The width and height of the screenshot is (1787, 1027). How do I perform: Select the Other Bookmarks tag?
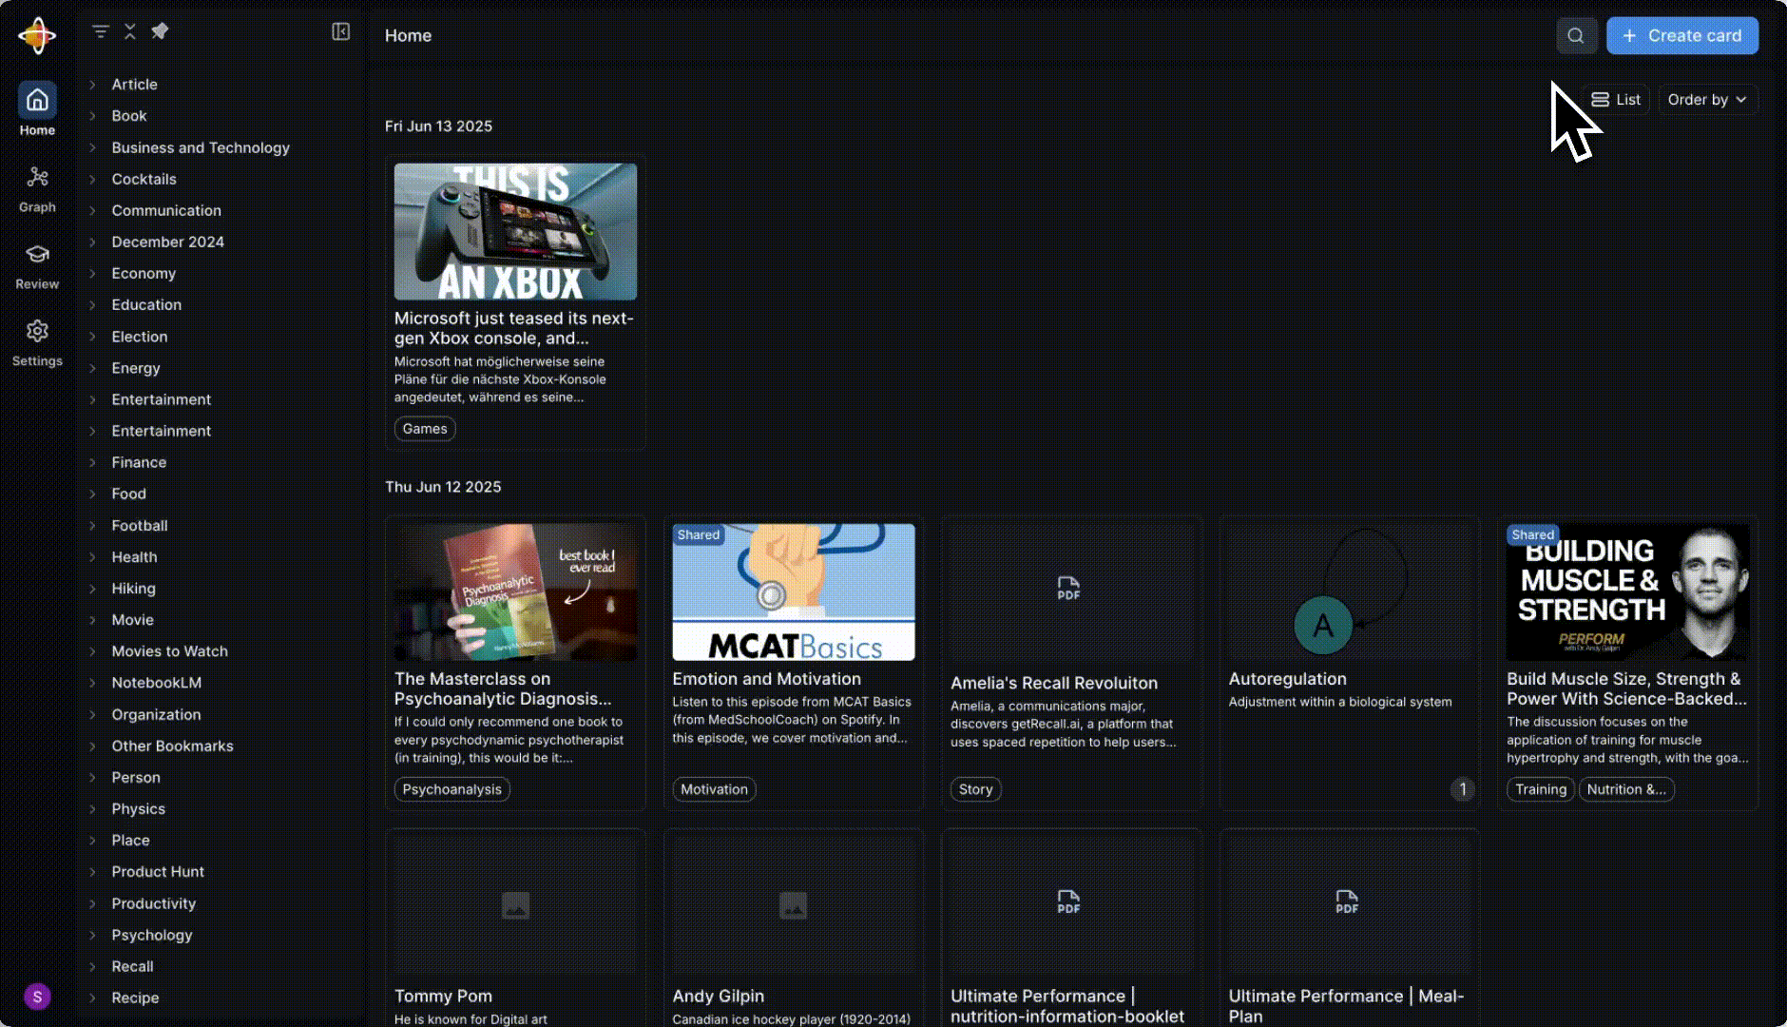(x=172, y=746)
